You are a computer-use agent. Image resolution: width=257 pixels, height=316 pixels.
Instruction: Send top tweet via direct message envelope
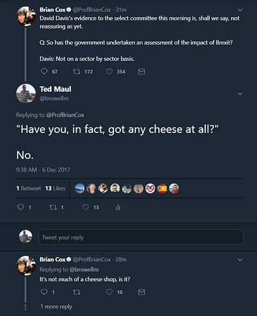coord(142,72)
